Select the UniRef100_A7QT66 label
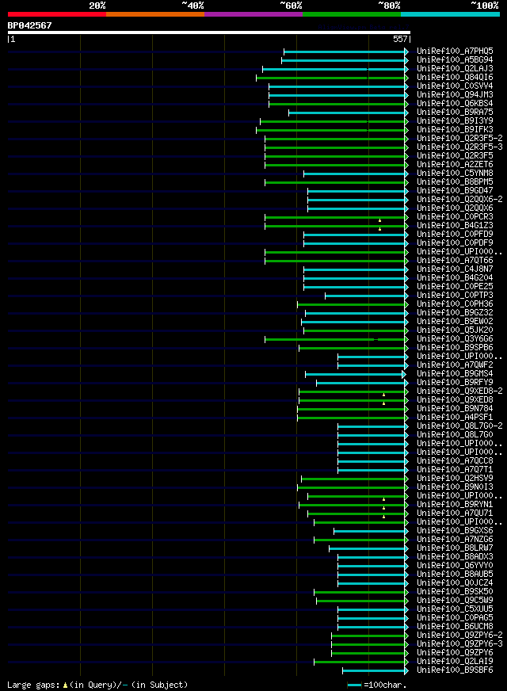 [x=455, y=261]
